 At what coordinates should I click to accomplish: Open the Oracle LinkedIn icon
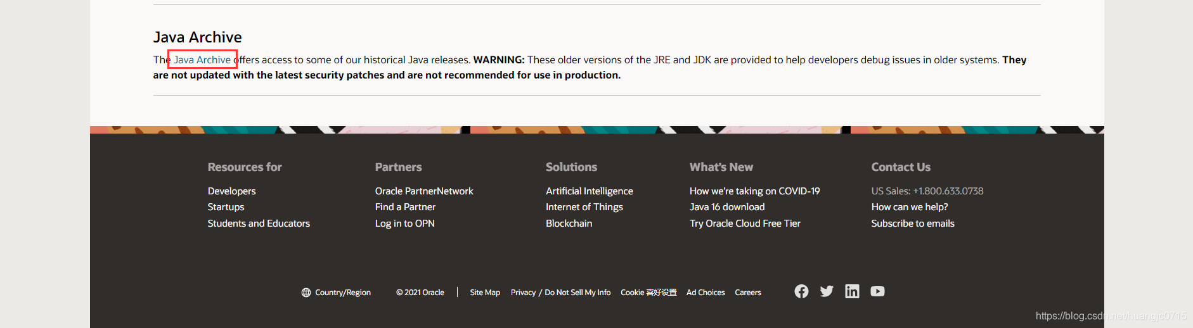(852, 291)
